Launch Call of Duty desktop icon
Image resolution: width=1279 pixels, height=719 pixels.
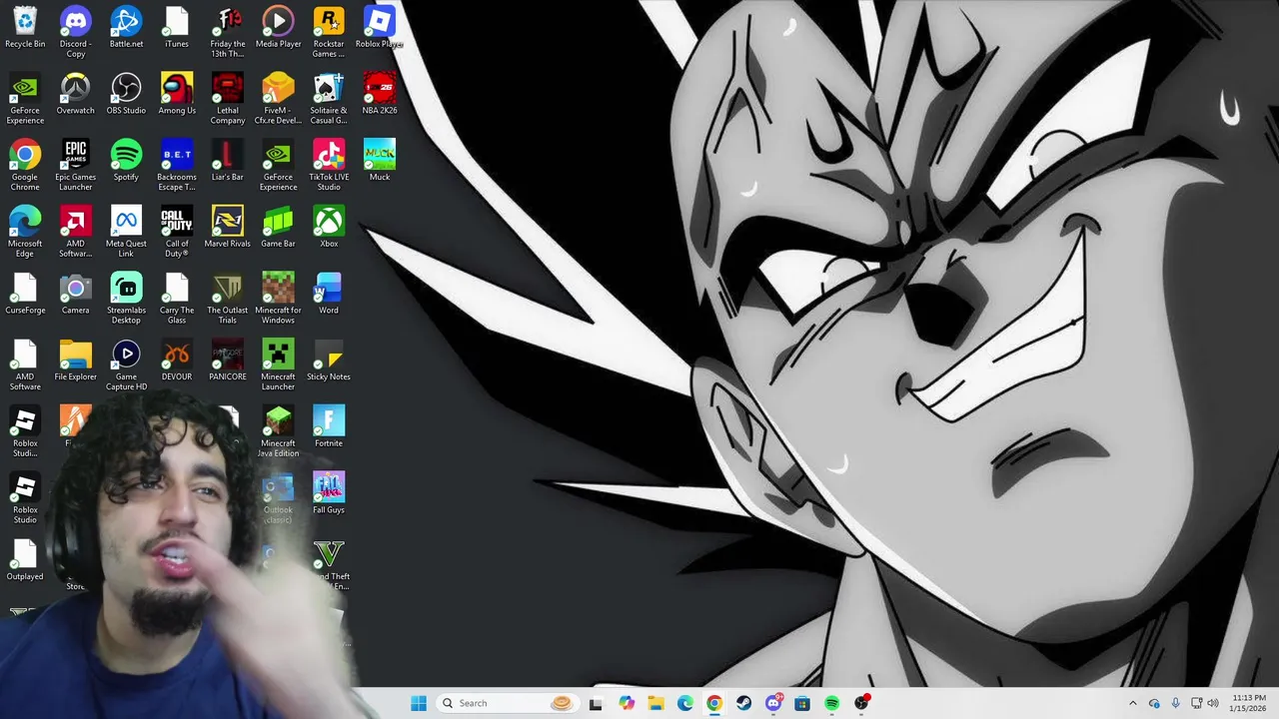(x=177, y=232)
